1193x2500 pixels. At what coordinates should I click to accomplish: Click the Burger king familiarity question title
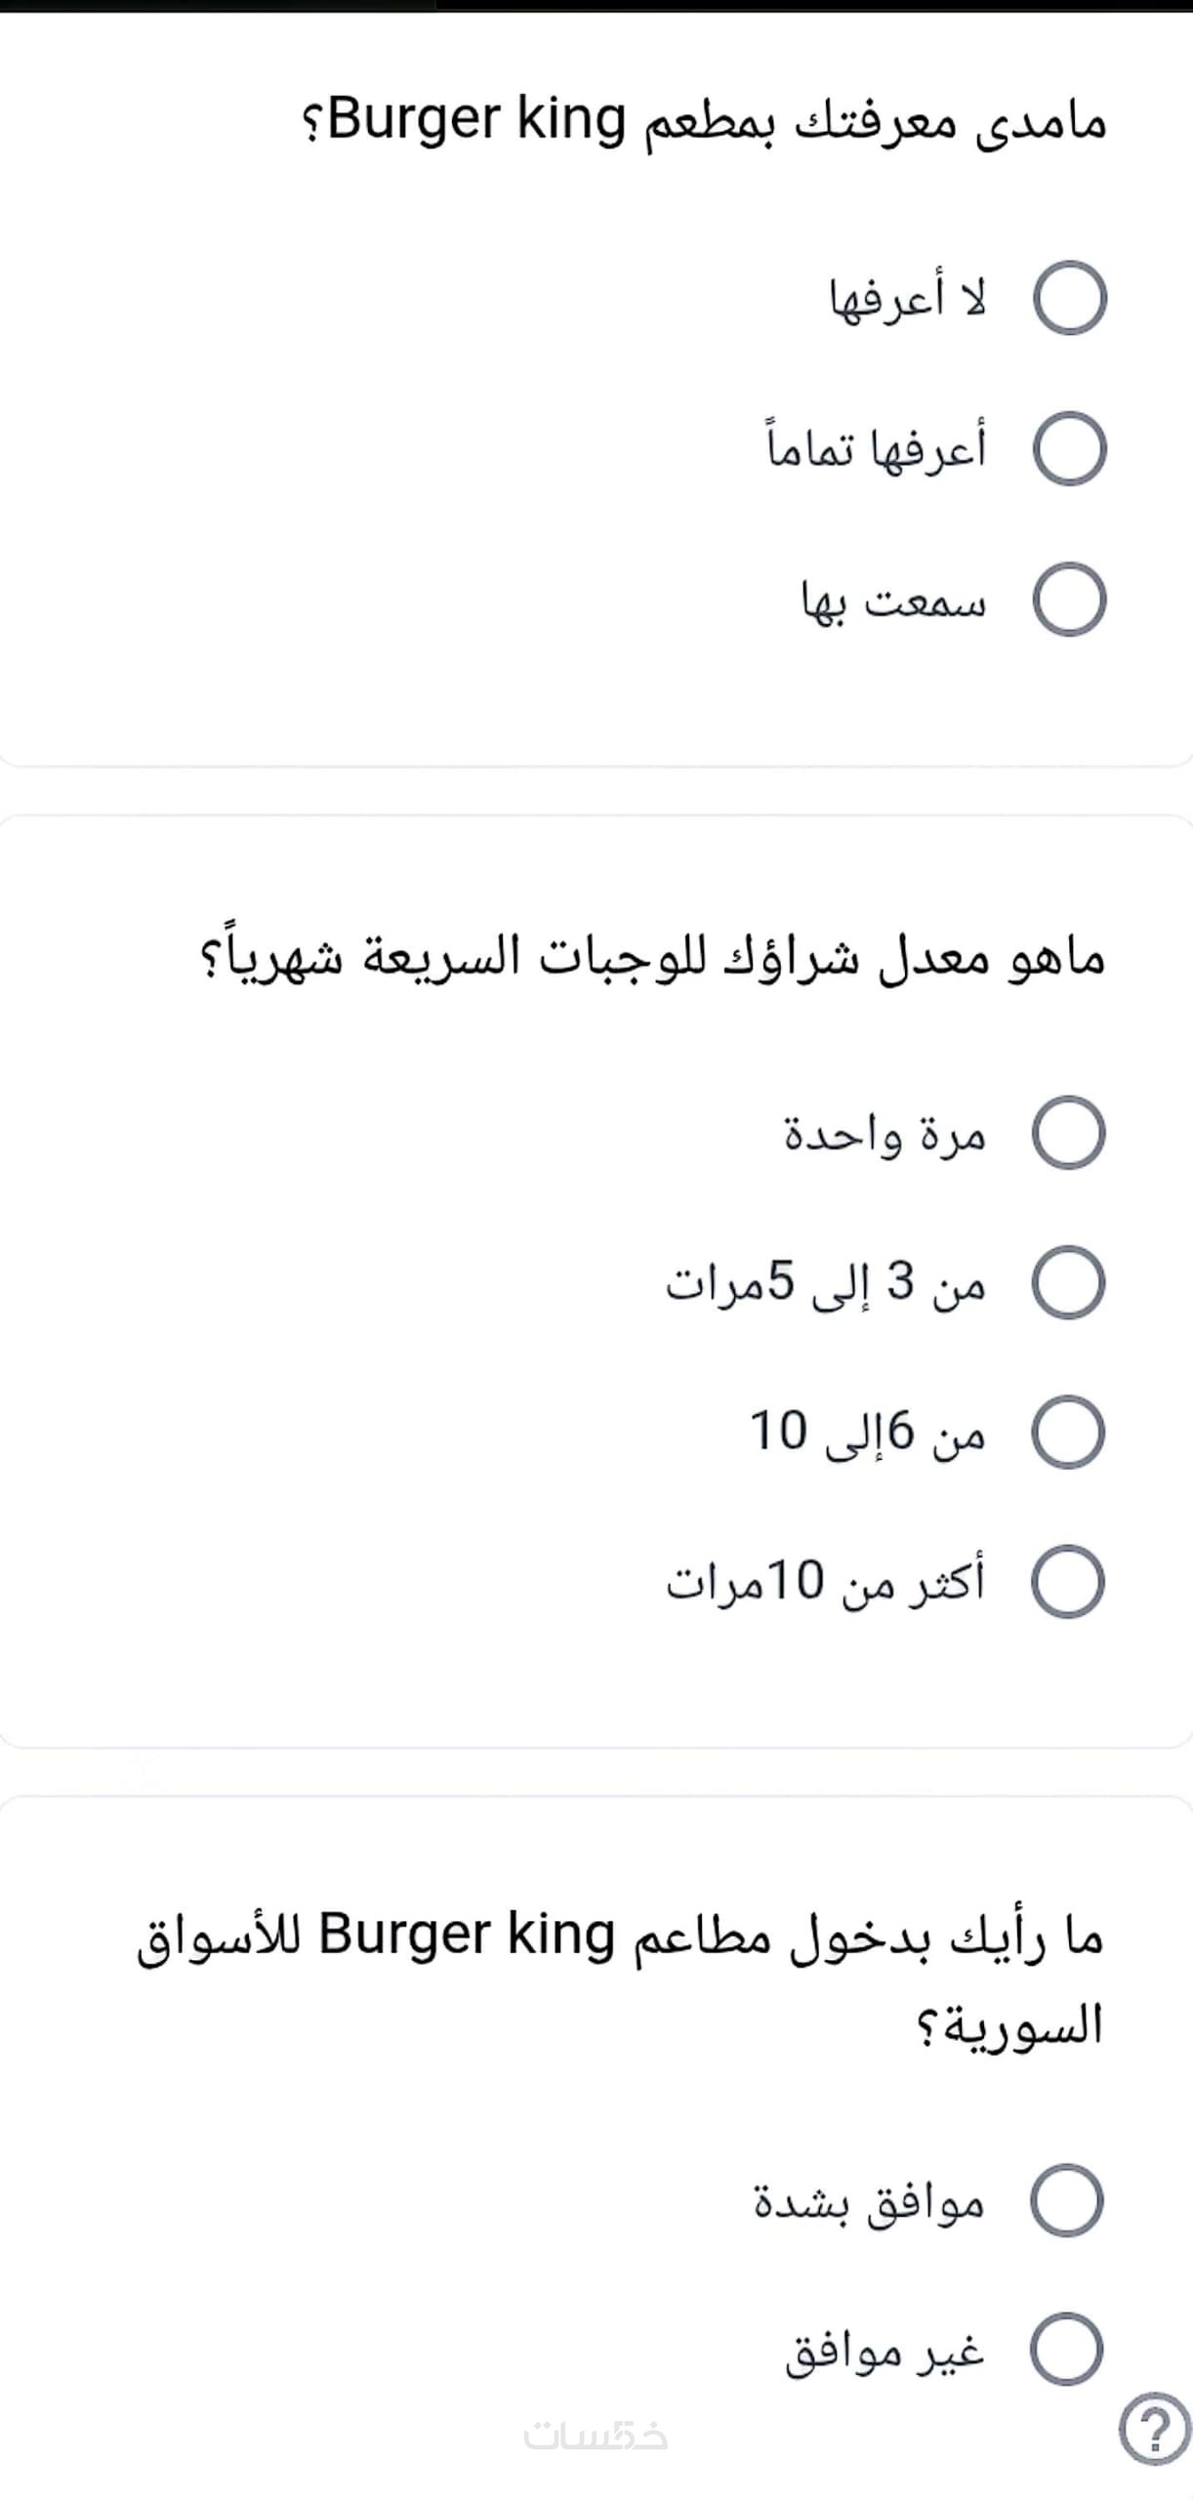point(703,121)
